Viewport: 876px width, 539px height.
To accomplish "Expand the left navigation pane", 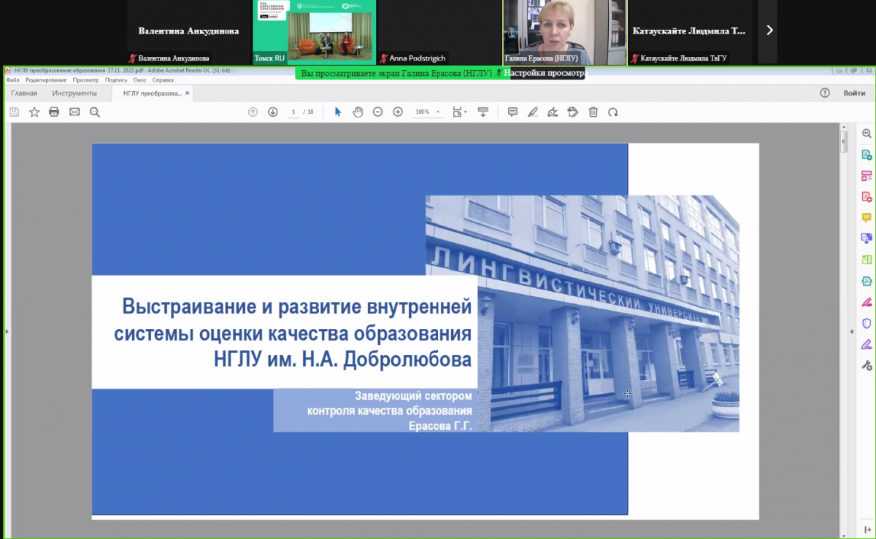I will pyautogui.click(x=7, y=331).
